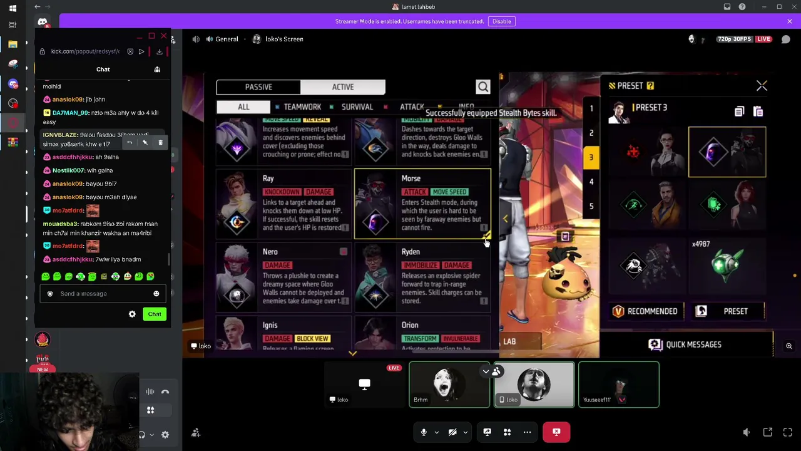This screenshot has width=801, height=451.
Task: Click the chat message input field
Action: click(103, 294)
